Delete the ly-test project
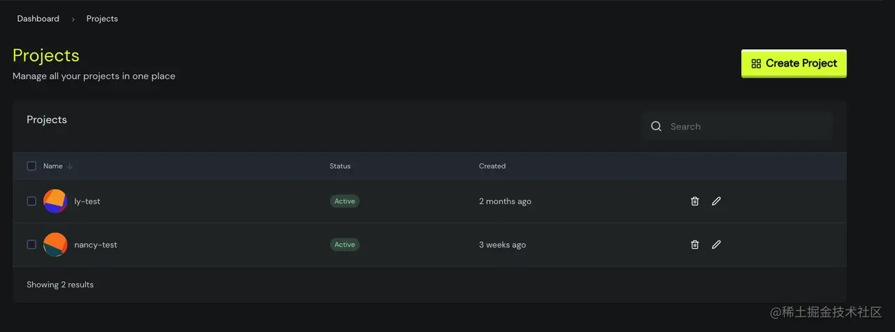This screenshot has height=332, width=895. pos(694,201)
